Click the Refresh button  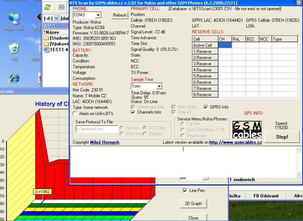coord(120,15)
